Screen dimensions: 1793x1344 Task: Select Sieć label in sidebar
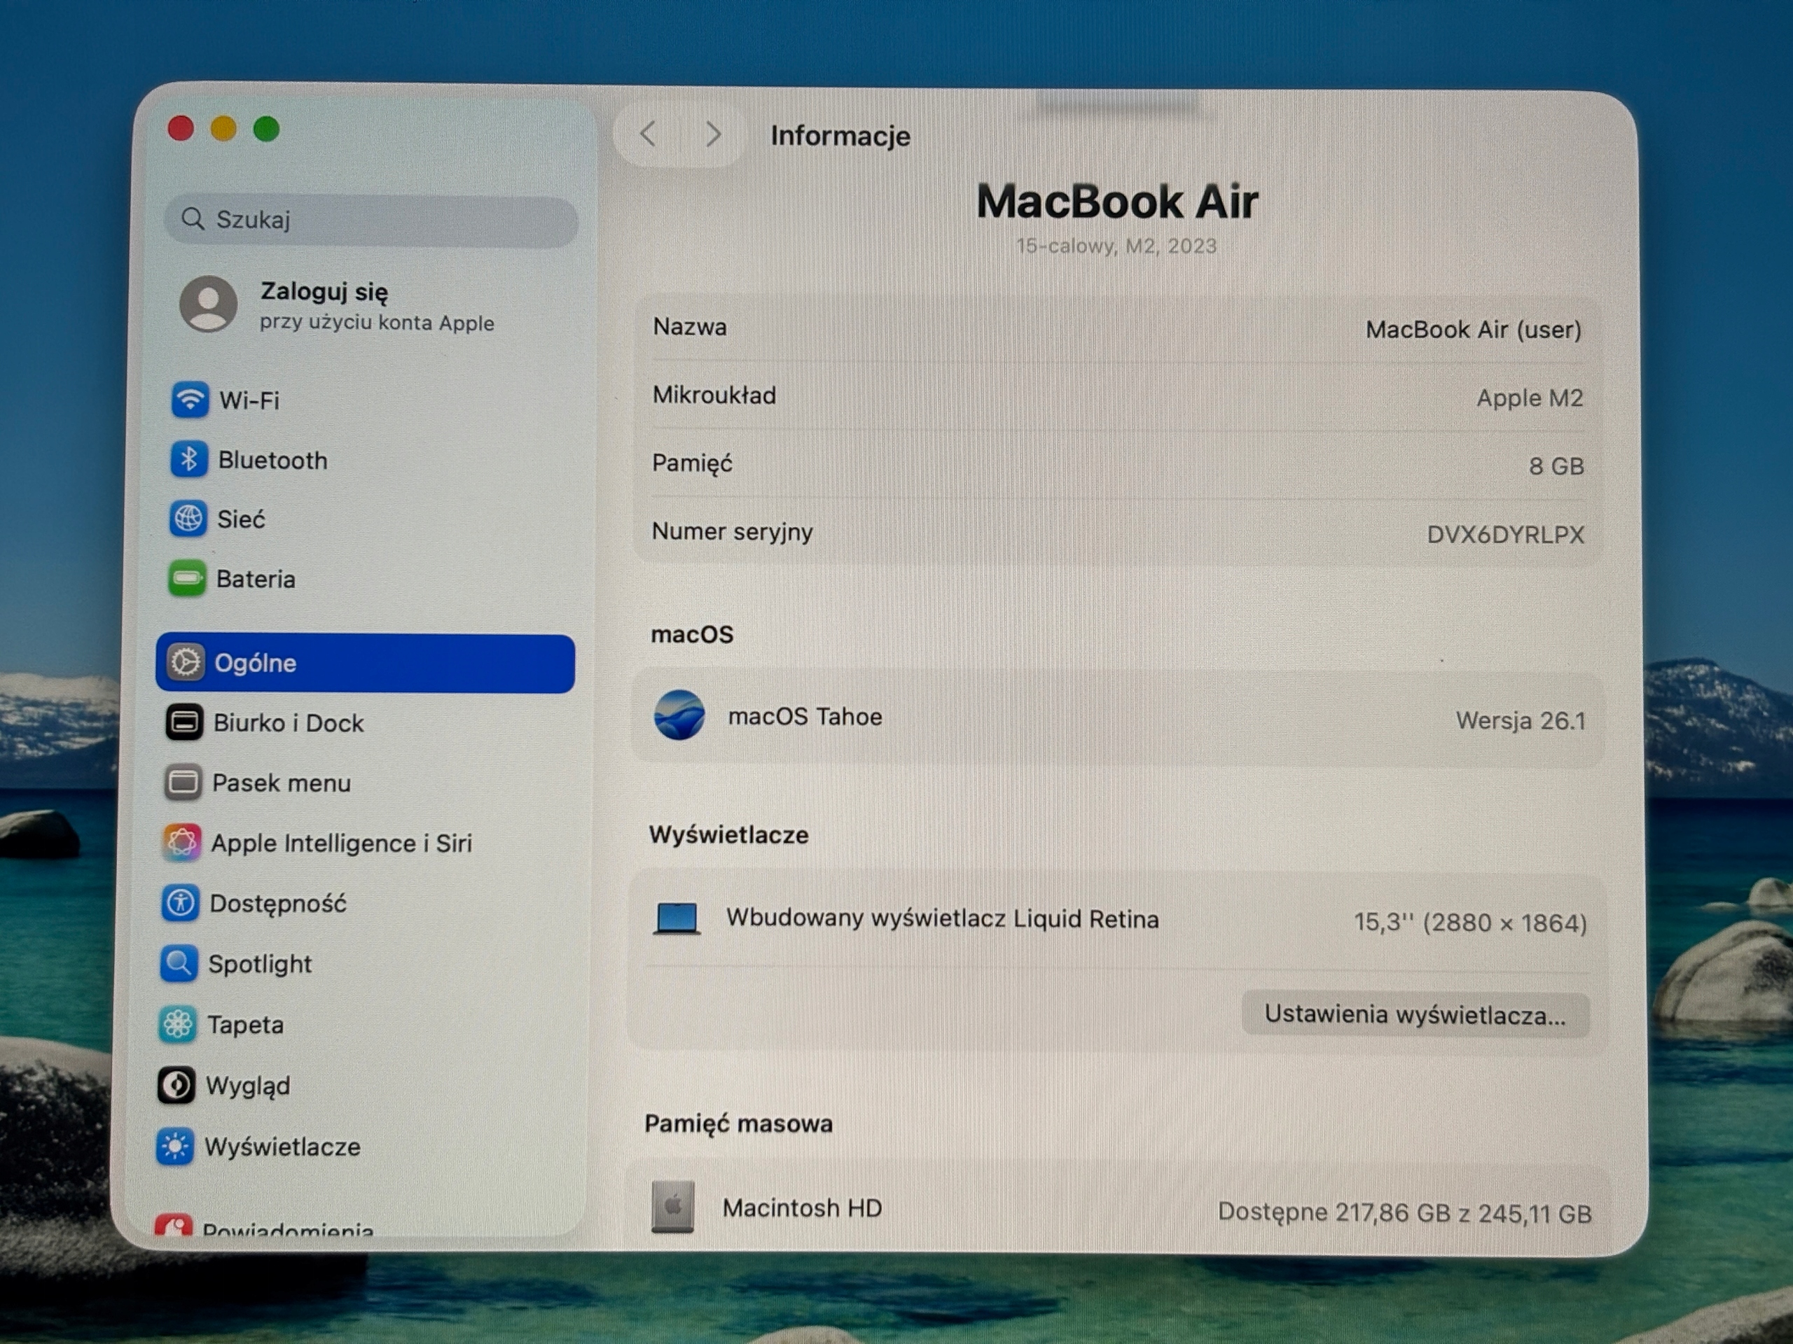[241, 519]
